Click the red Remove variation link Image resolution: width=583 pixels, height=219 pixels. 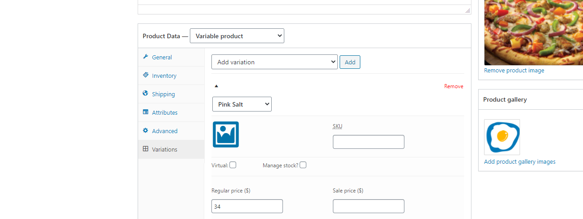[x=453, y=86]
